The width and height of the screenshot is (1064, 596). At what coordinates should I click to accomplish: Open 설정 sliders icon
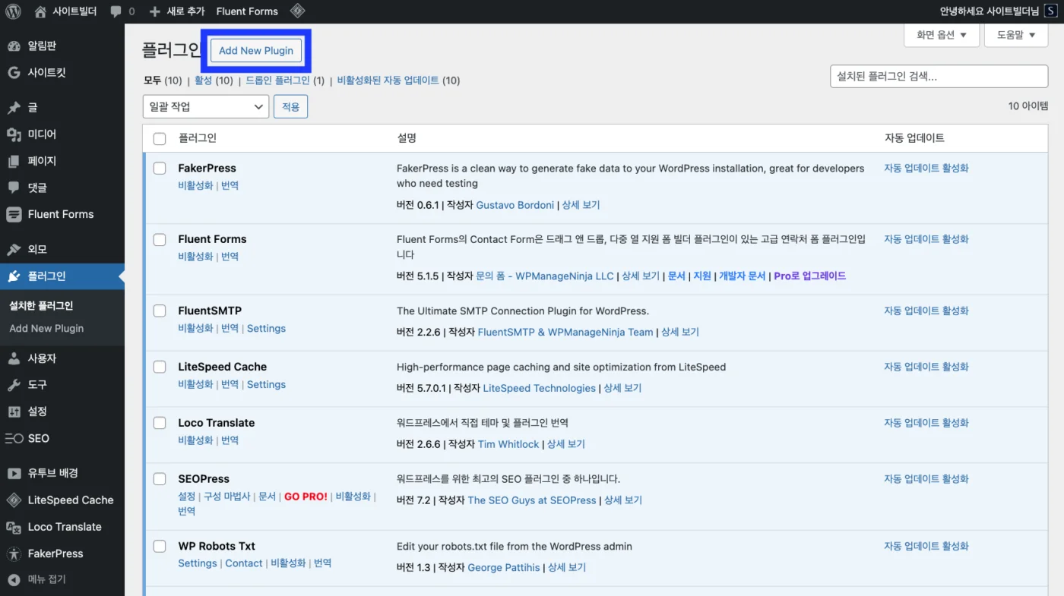coord(14,412)
